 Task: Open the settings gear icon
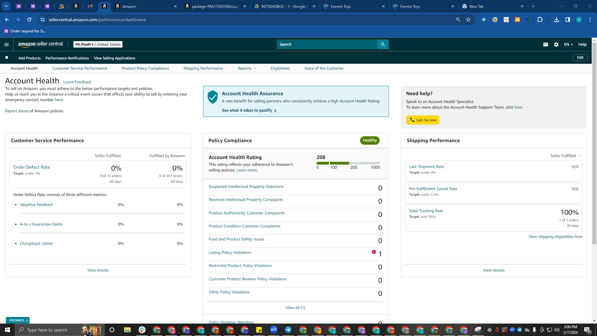(556, 44)
